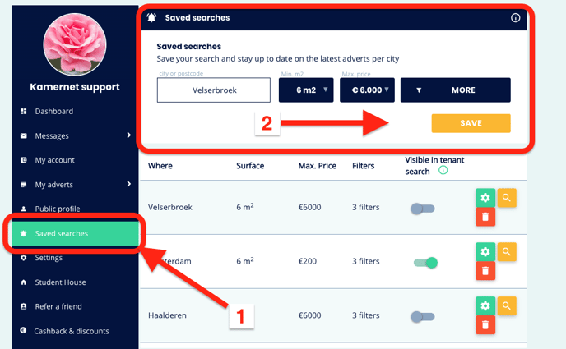
Task: Disable tenant visibility for Amsterdam search
Action: (x=425, y=263)
